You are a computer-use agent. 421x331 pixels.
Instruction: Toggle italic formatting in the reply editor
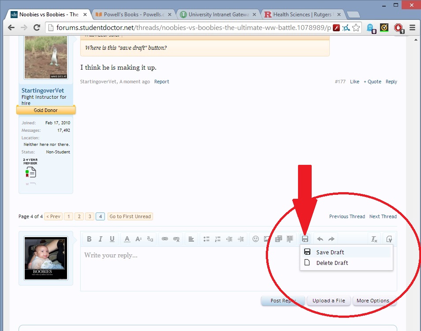pos(101,239)
